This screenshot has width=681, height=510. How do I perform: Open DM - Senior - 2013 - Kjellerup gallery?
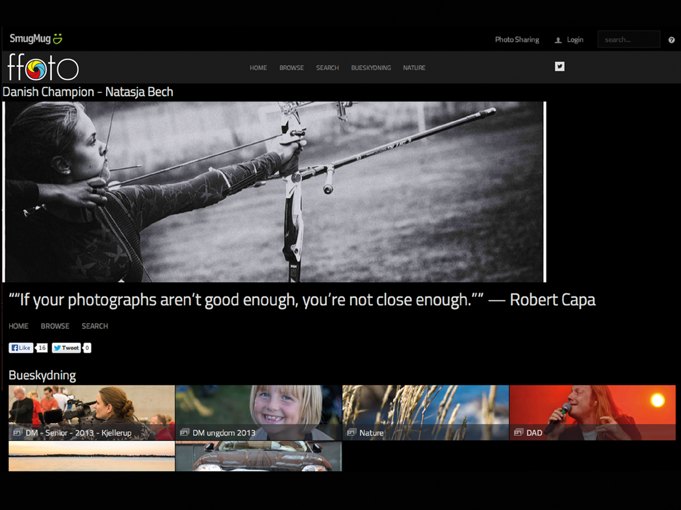[91, 413]
